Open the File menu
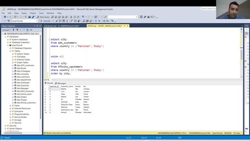Viewport: 250px width, 141px height. coord(3,13)
